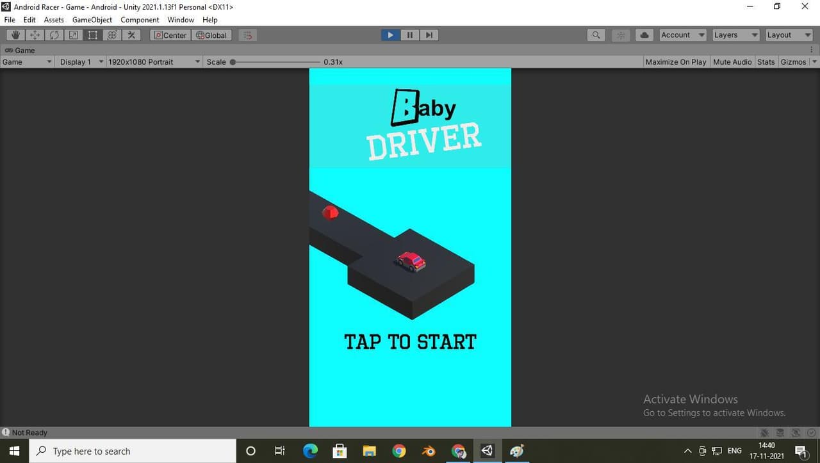Screen dimensions: 820x463
Task: Open the 1920x1080 Portrait resolution dropdown
Action: tap(154, 62)
